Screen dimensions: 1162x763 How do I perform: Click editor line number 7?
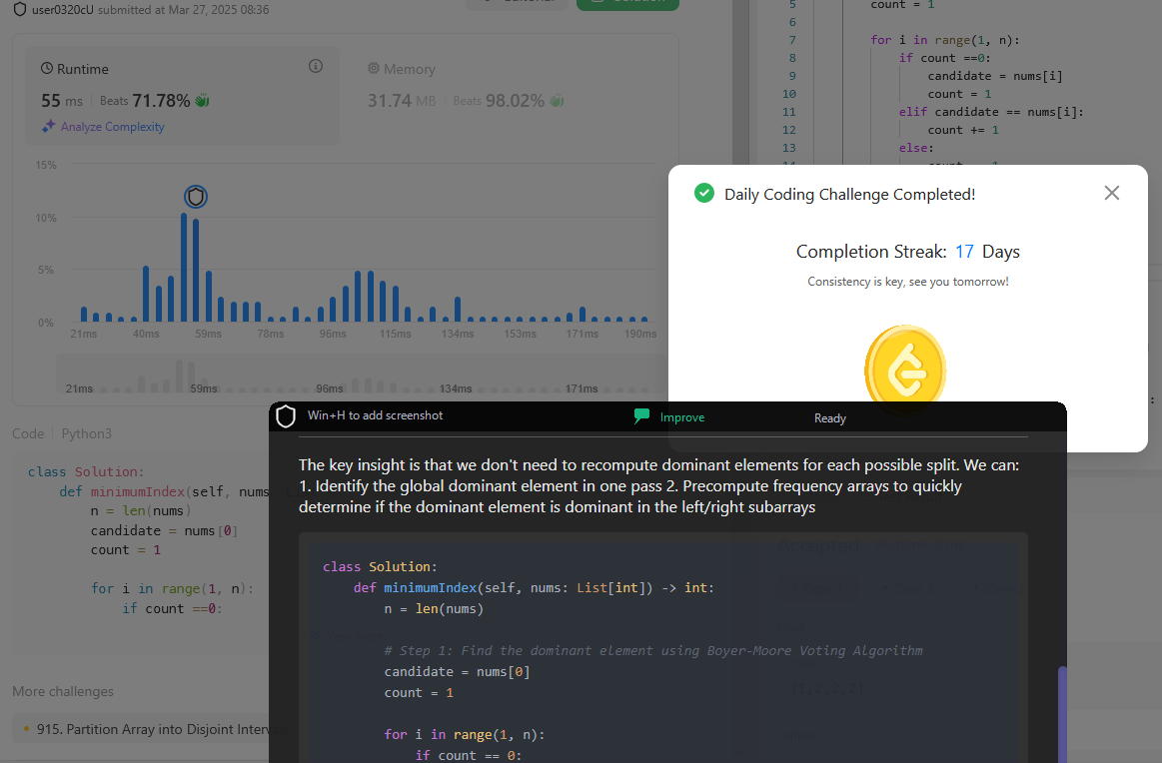click(x=792, y=40)
